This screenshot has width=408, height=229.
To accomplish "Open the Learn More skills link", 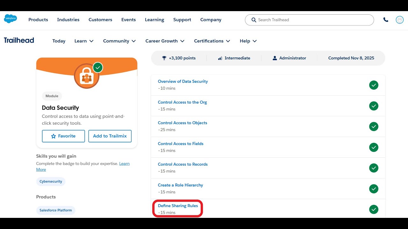I will pos(124,164).
